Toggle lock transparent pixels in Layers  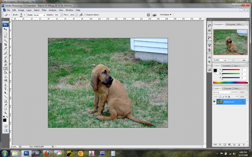pyautogui.click(x=220, y=97)
